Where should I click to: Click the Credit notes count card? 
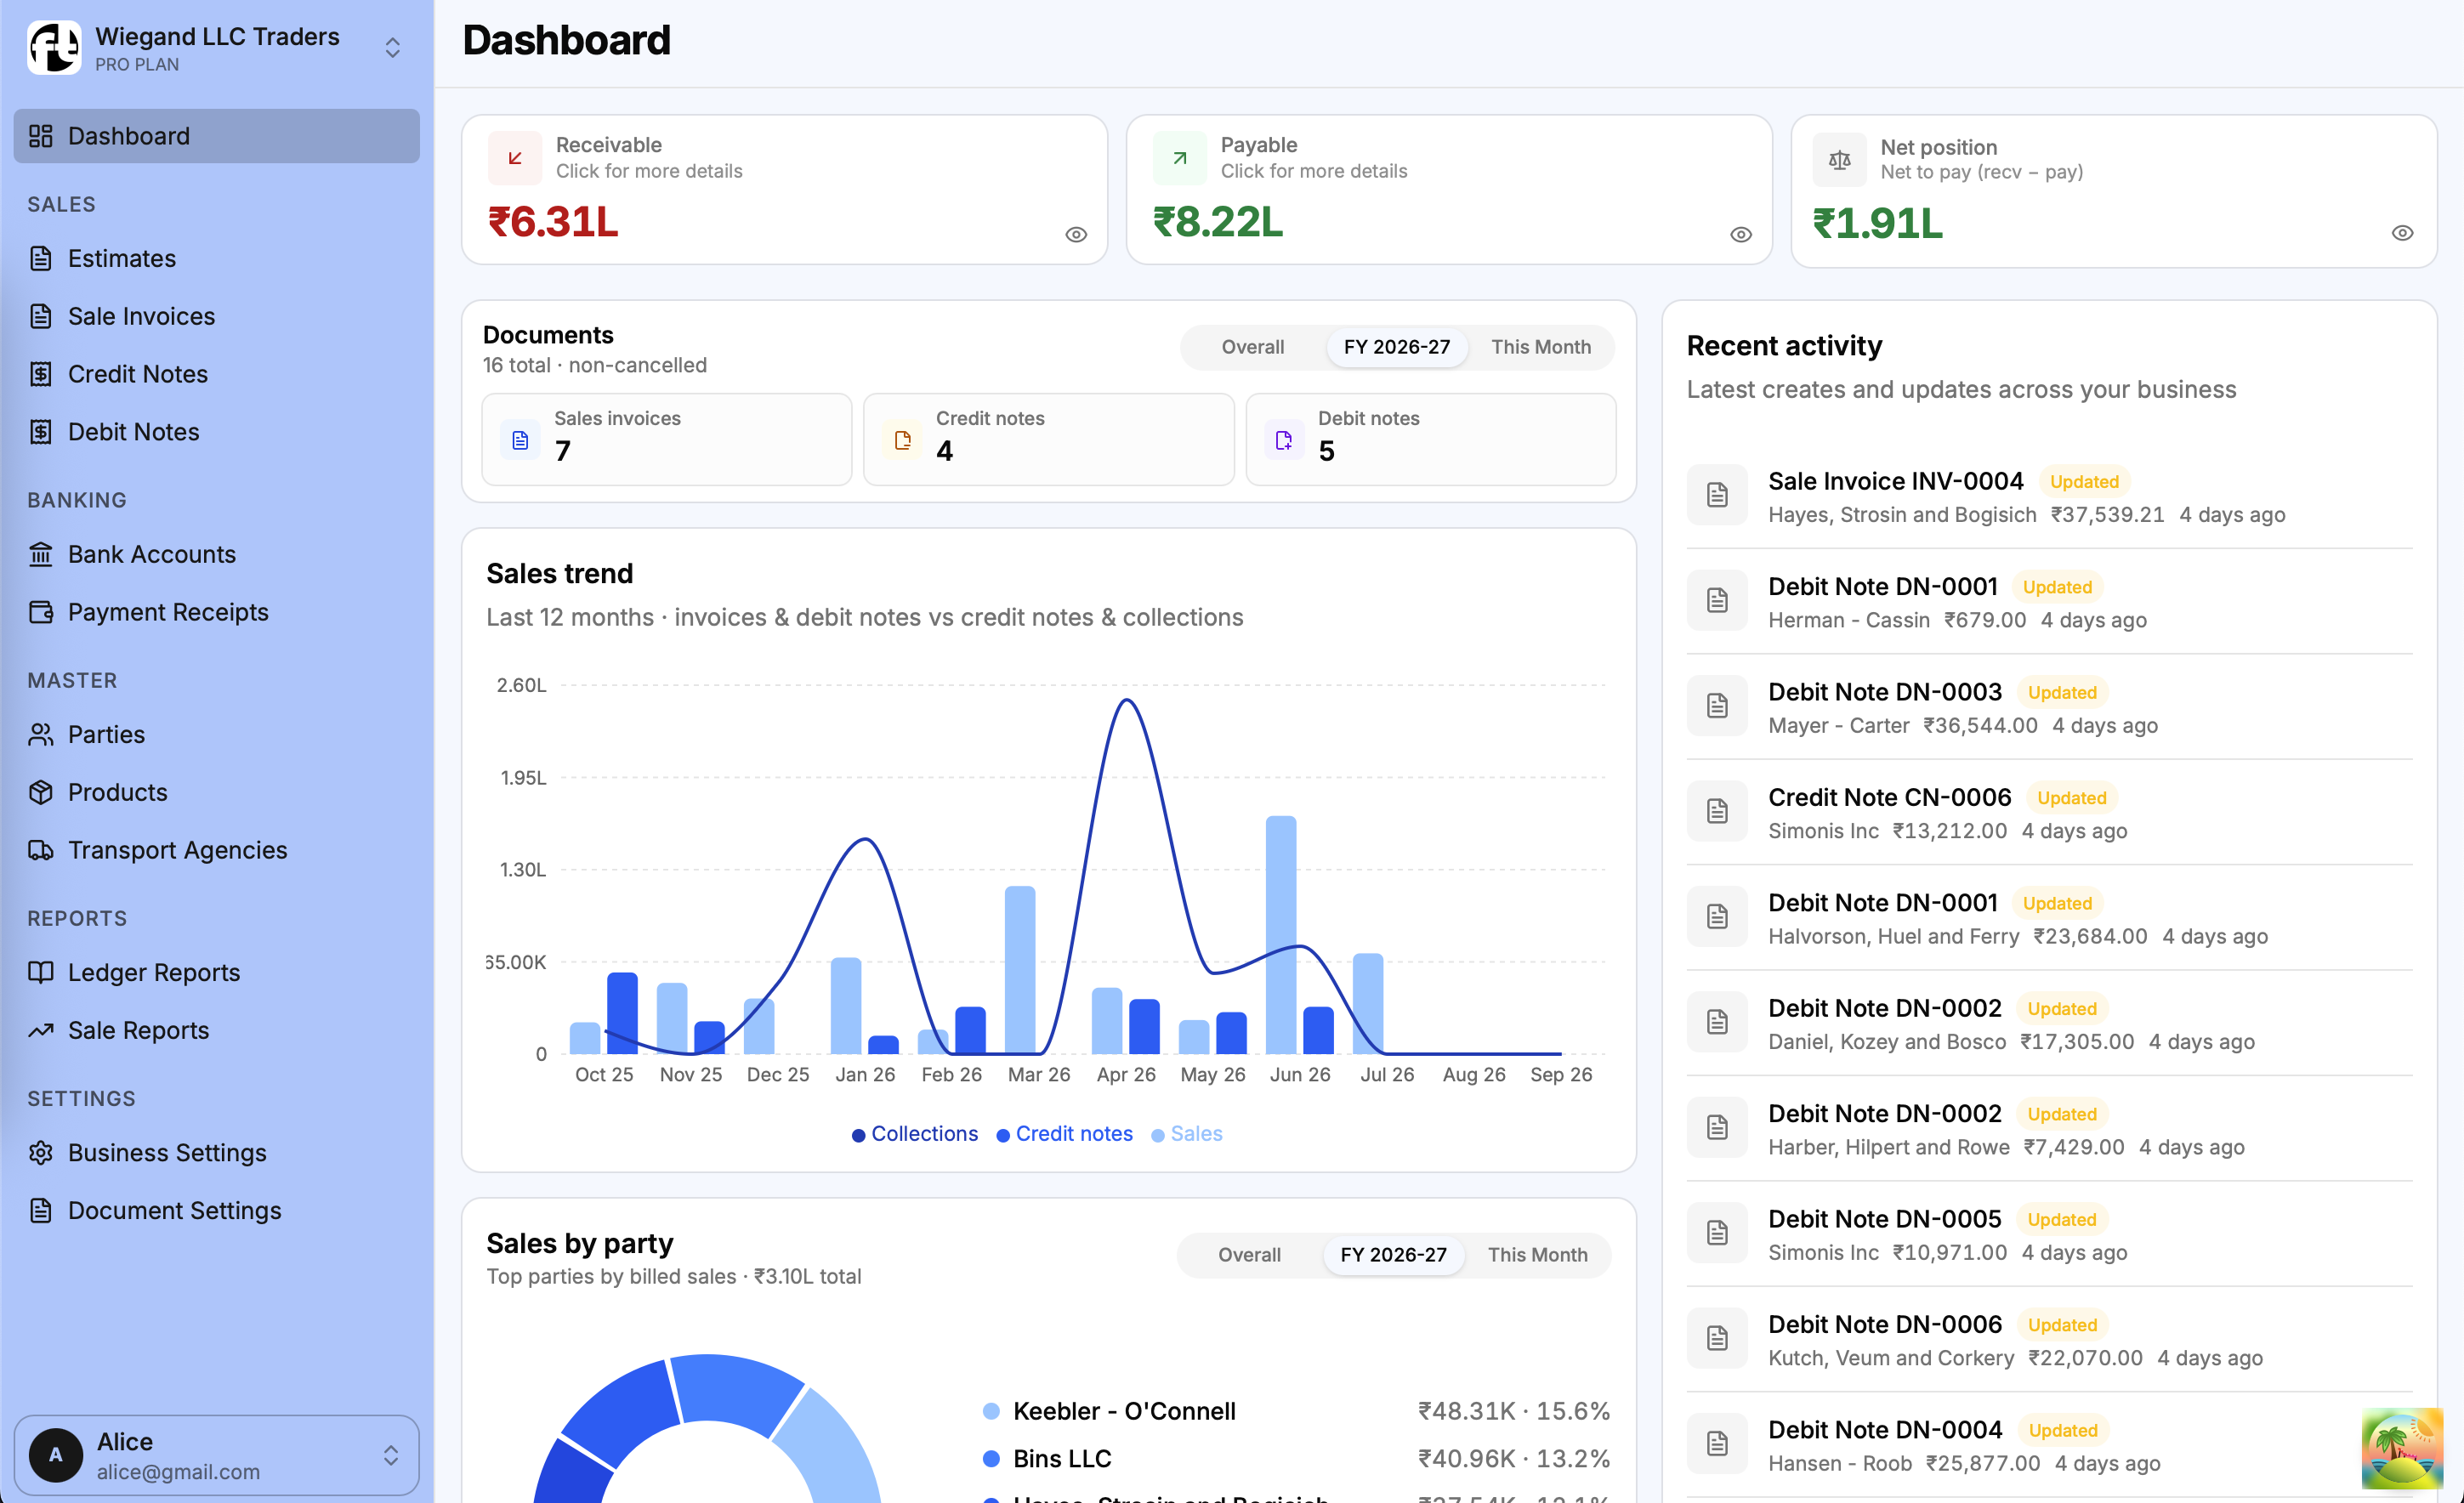[x=1049, y=440]
